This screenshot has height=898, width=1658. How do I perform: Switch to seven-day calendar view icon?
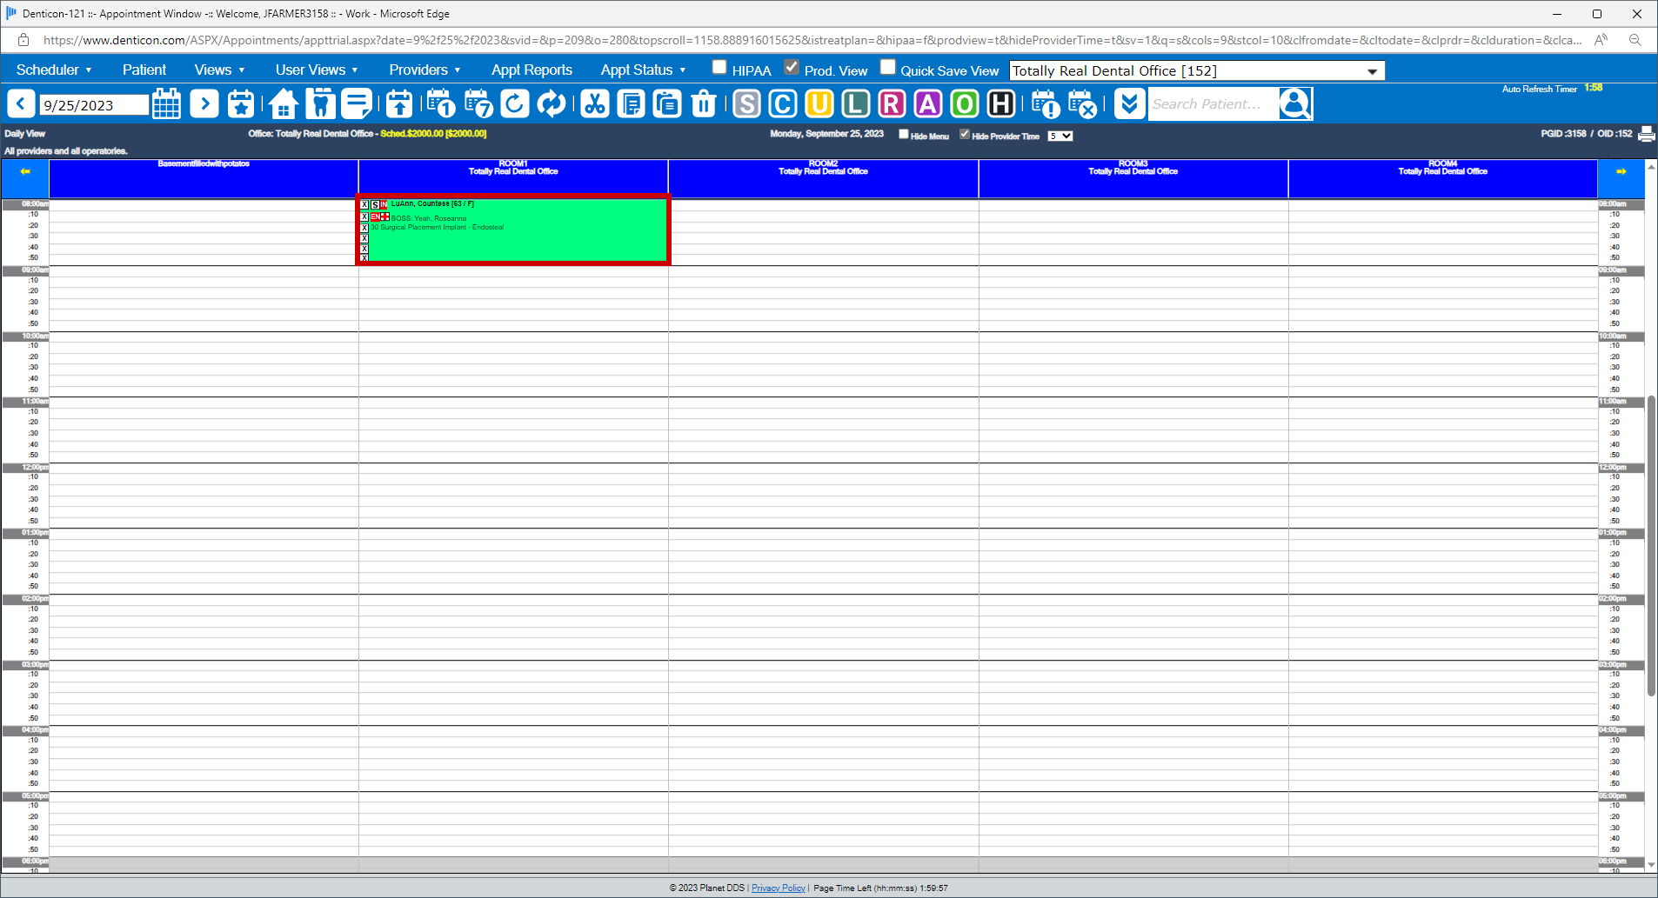478,104
